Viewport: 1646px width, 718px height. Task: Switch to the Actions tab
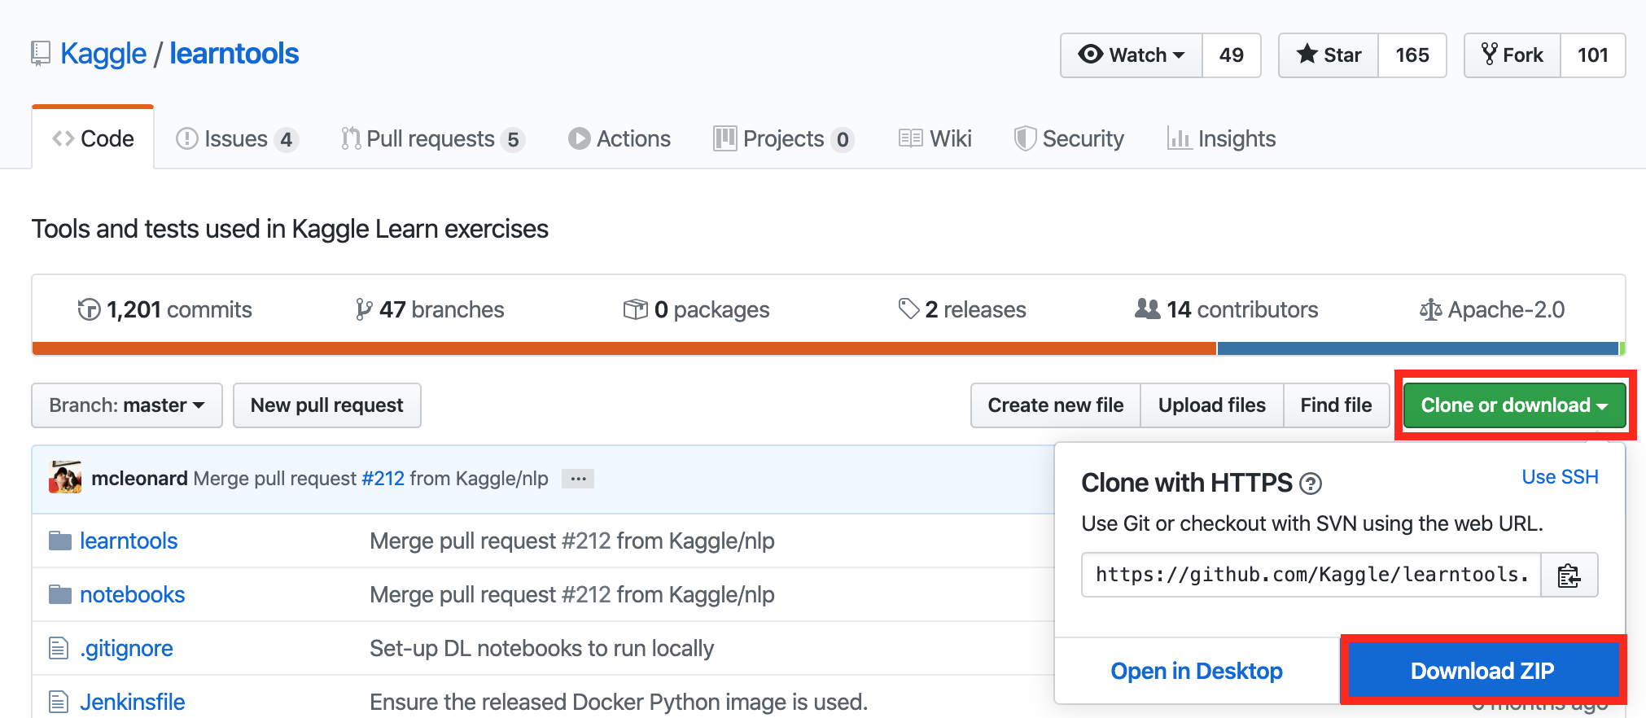tap(619, 139)
